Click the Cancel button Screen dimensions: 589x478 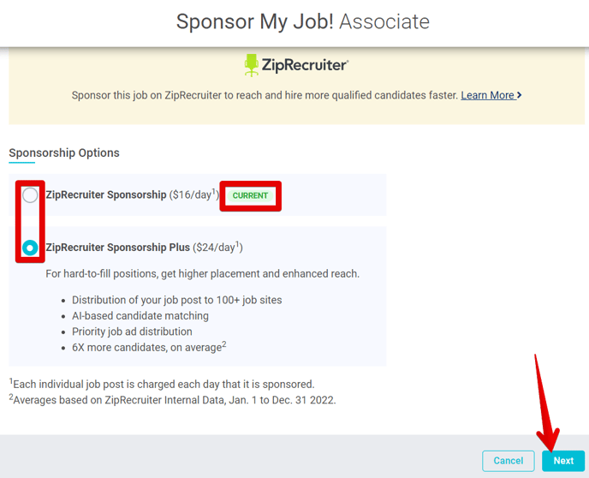[x=509, y=461]
